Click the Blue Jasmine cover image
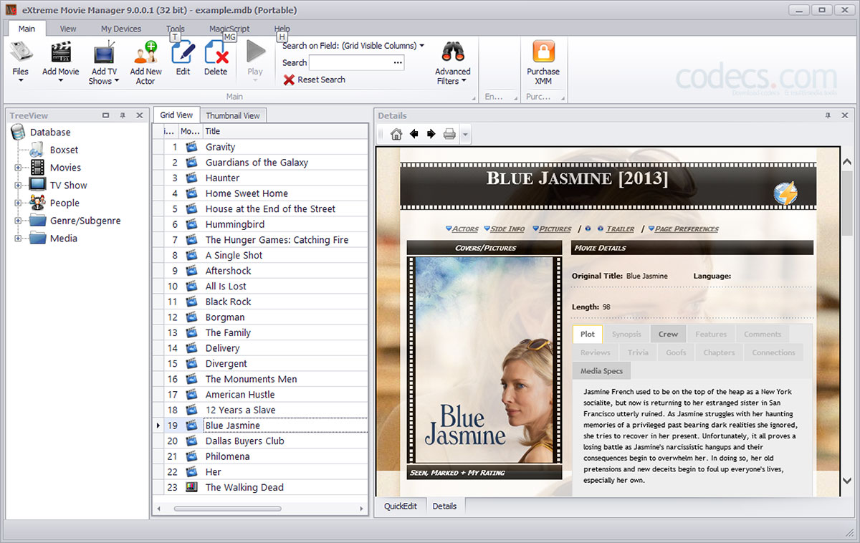Screen dimensions: 860x543 point(485,360)
